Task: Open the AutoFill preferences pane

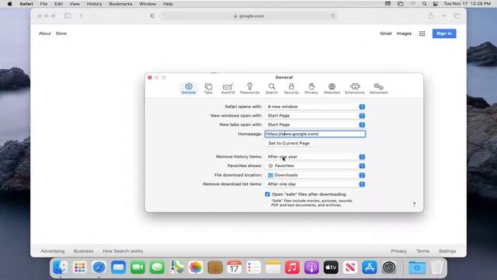Action: (x=228, y=88)
